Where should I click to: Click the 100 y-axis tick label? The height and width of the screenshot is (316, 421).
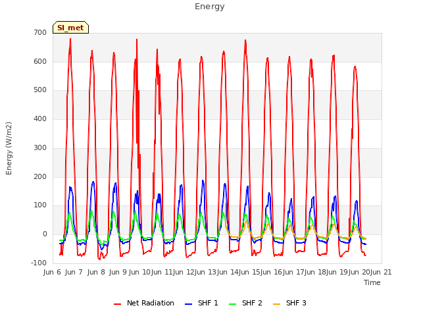click(x=40, y=205)
